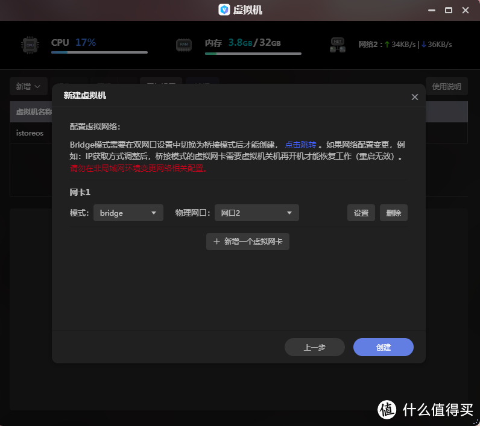This screenshot has height=426, width=480.
Task: Click the RAM memory icon
Action: 184,45
